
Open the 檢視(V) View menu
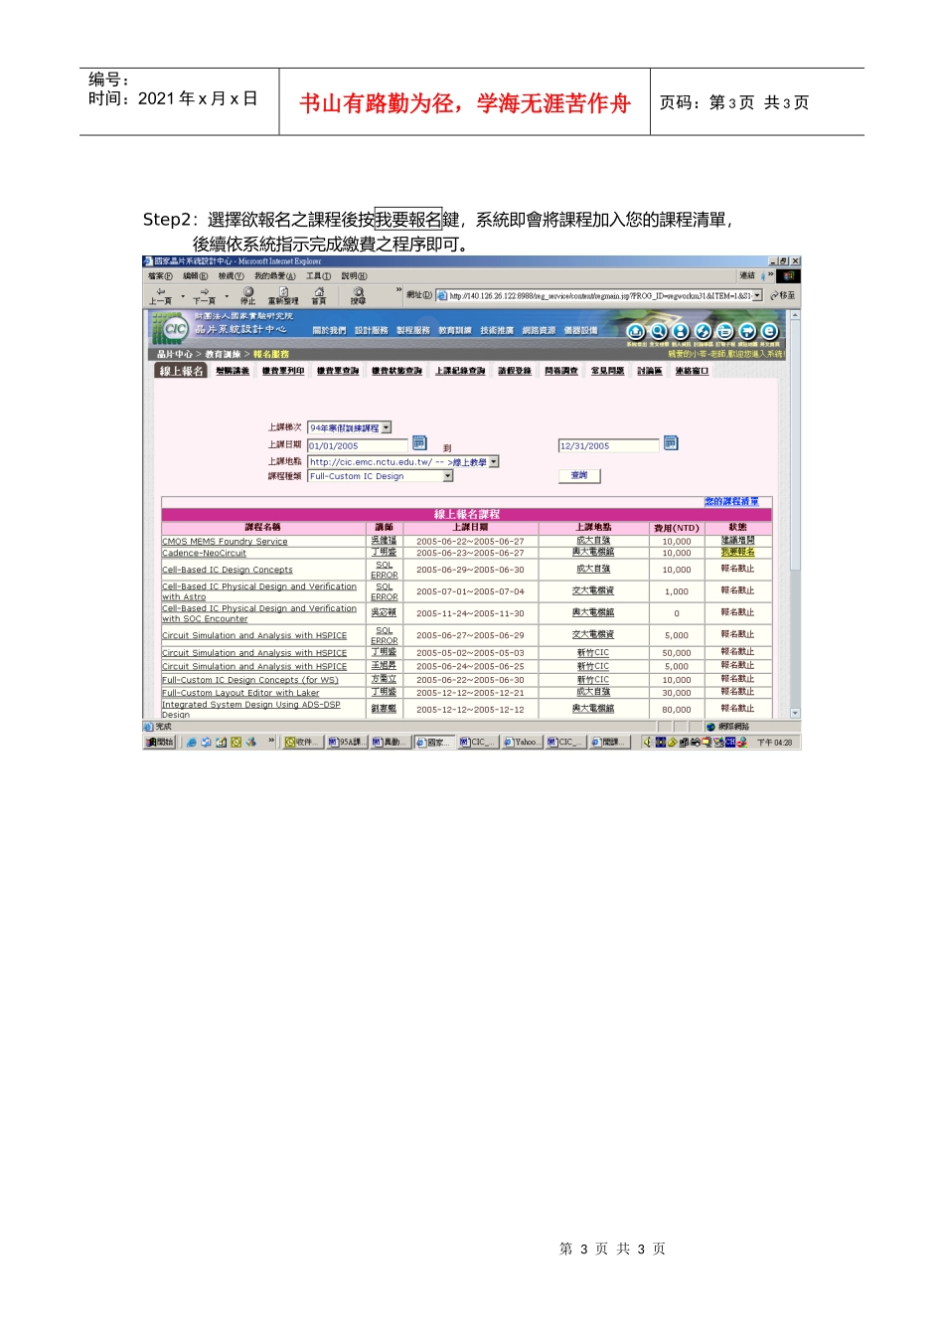(x=232, y=276)
